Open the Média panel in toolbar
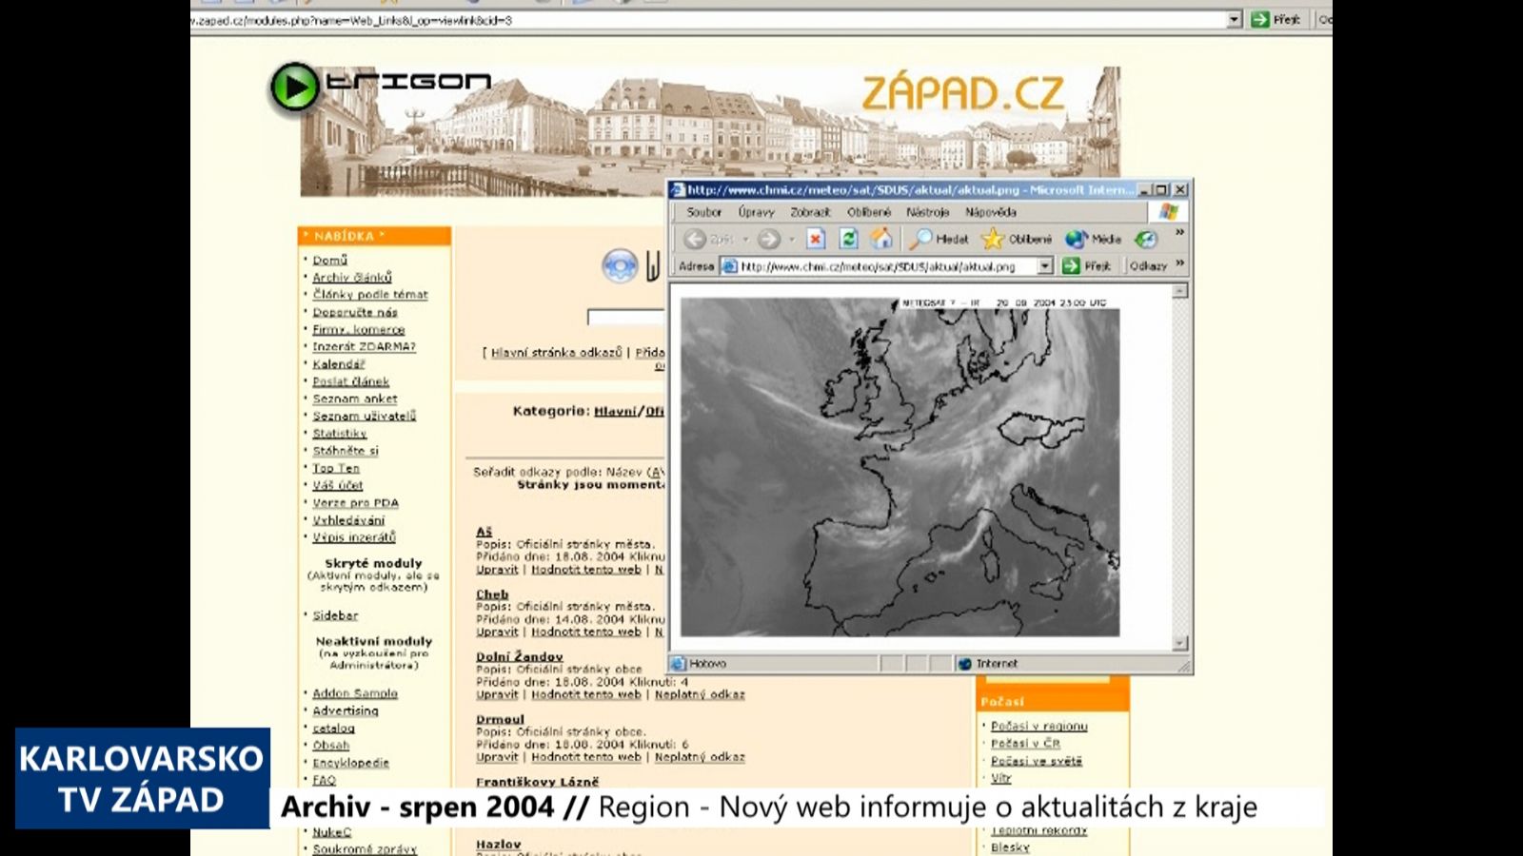The image size is (1523, 856). pos(1093,239)
